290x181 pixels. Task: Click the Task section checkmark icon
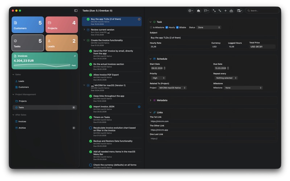154,22
